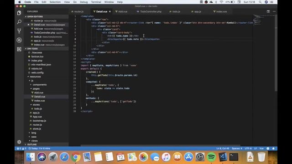Open the File menu
This screenshot has width=292, height=164.
(36, 2)
